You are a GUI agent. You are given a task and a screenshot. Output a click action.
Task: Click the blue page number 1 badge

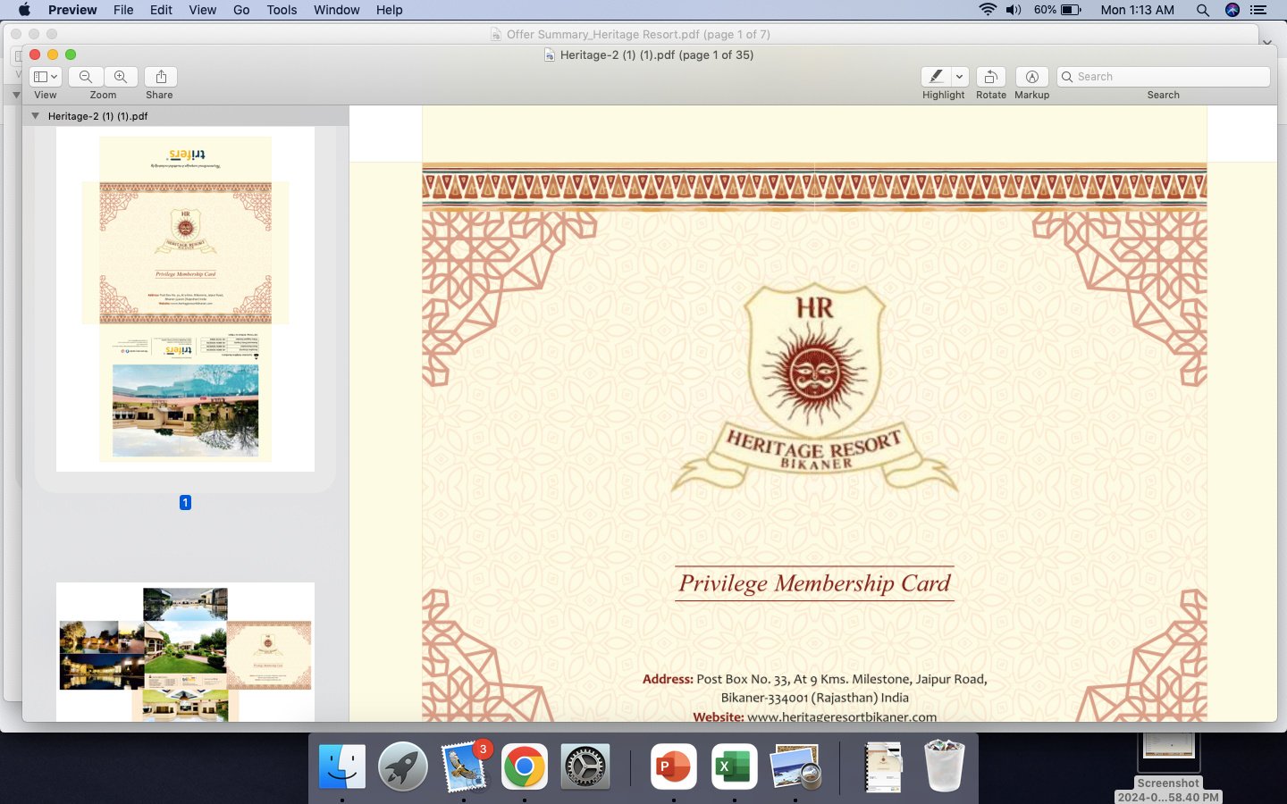(185, 502)
